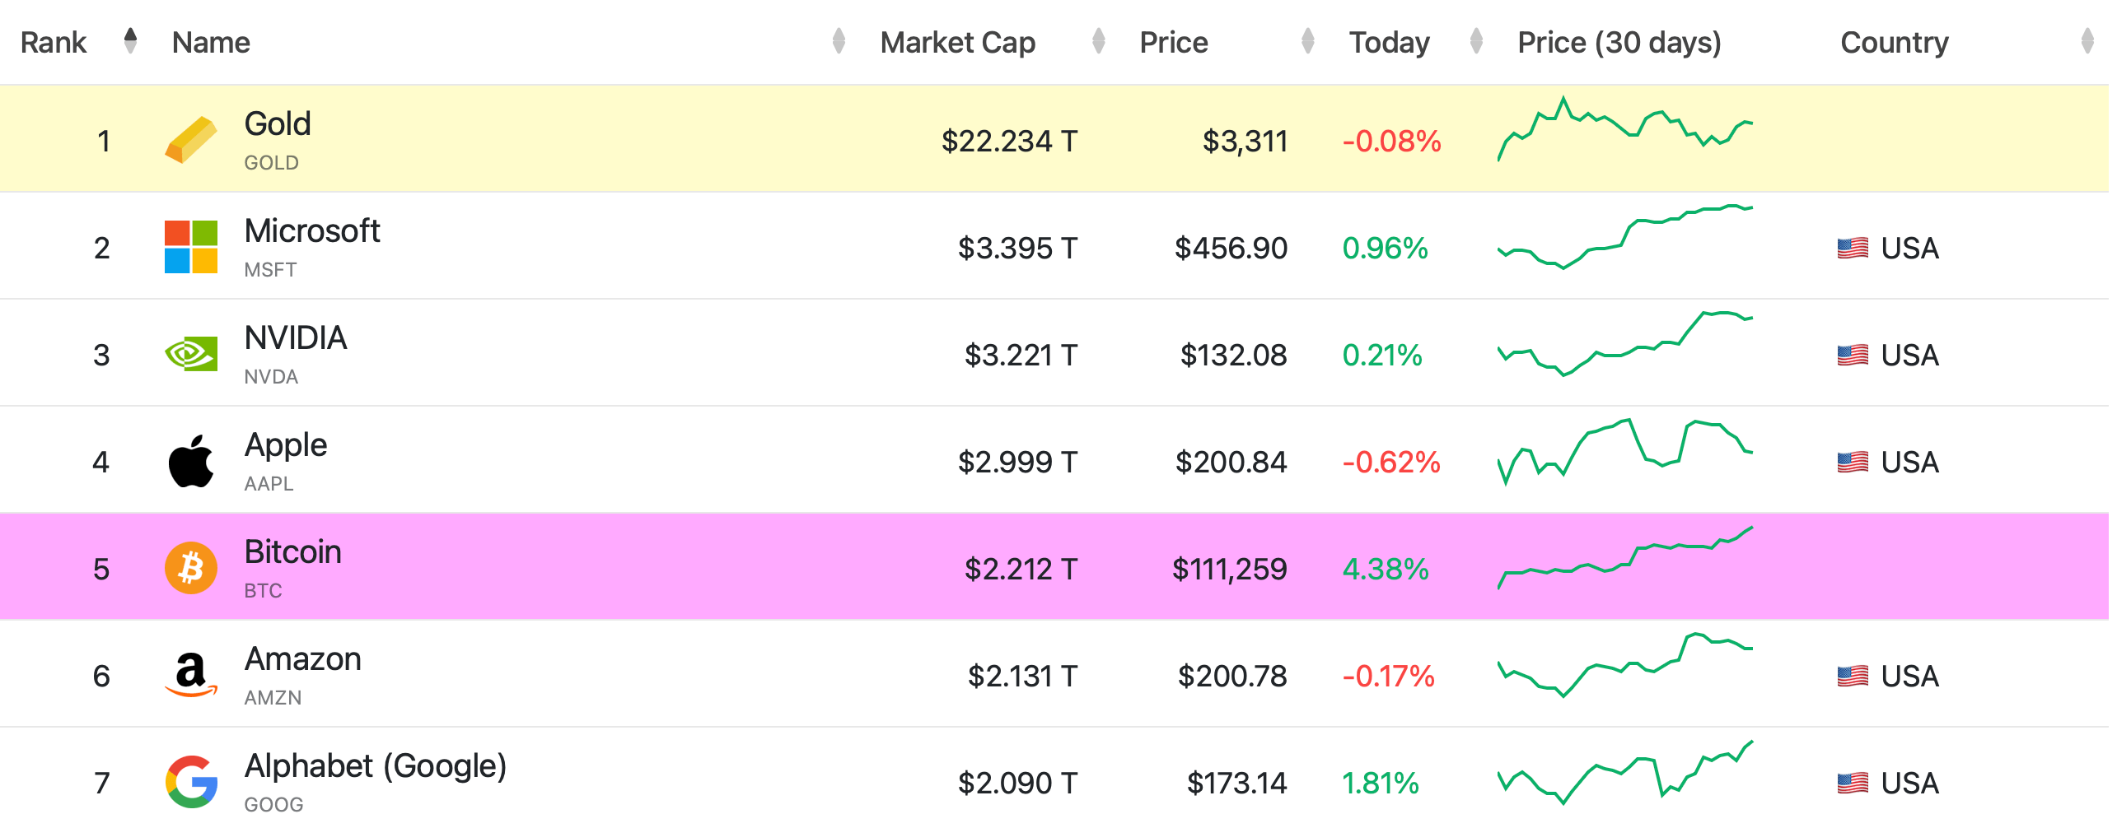This screenshot has width=2117, height=828.
Task: Open the Gold asset link
Action: coord(278,123)
